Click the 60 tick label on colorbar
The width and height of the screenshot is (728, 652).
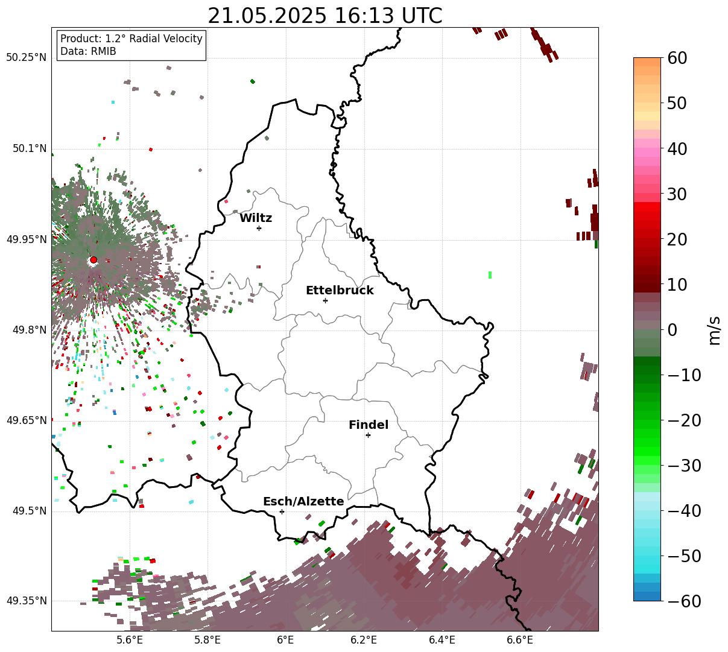tap(679, 58)
